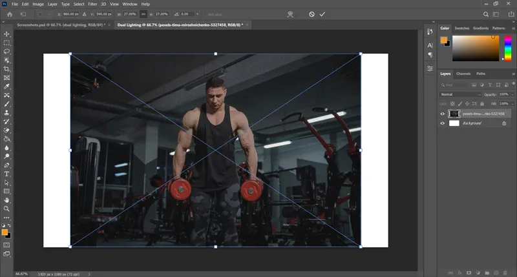Switch to the Channels tab
The image size is (517, 277).
click(463, 74)
